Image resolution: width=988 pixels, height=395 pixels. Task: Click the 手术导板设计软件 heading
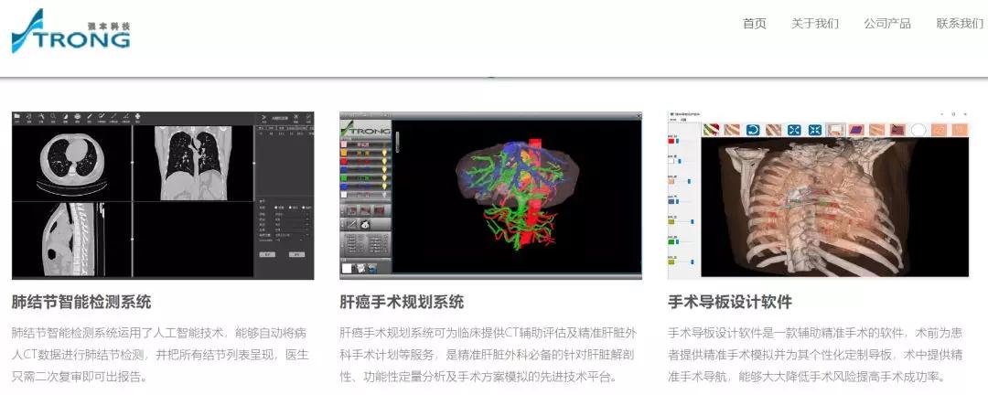point(730,302)
